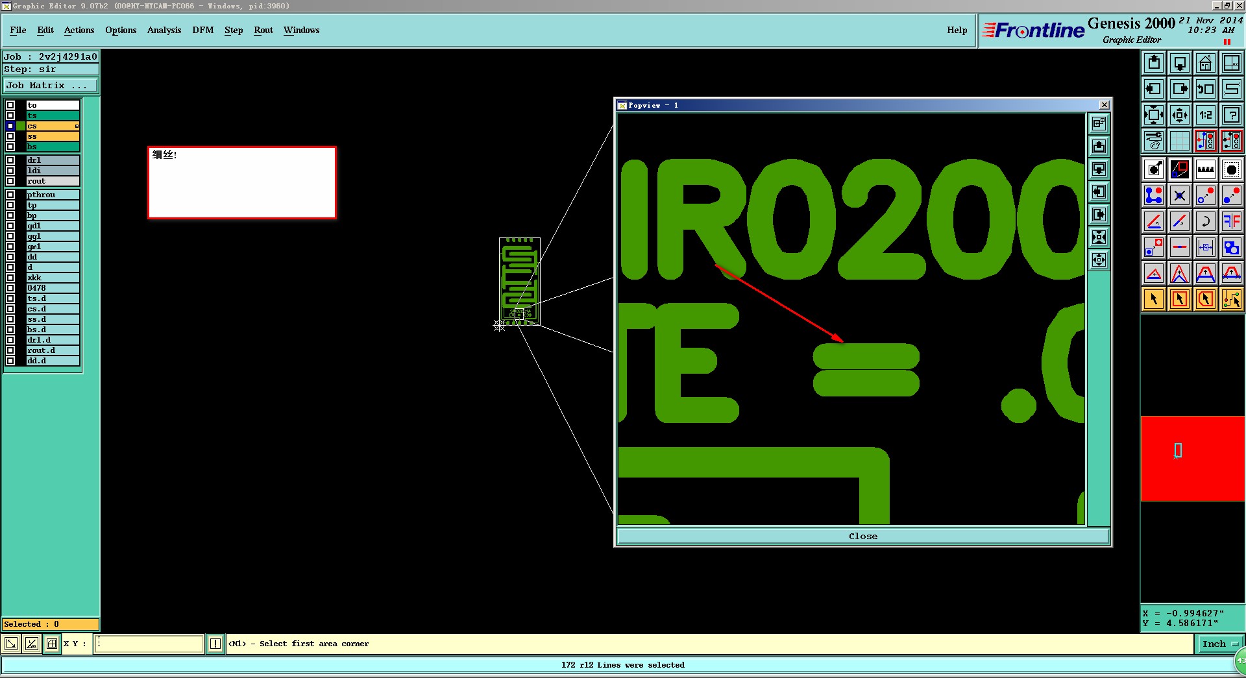1246x678 pixels.
Task: Toggle display checkbox for layer to
Action: (10, 105)
